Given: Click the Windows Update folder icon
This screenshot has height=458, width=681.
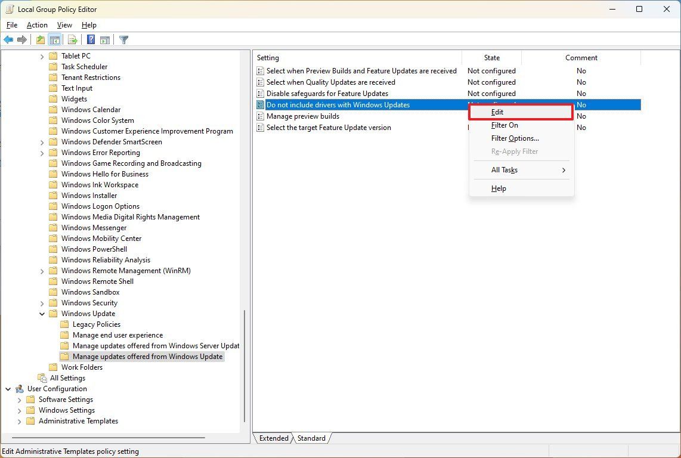Looking at the screenshot, I should point(54,313).
